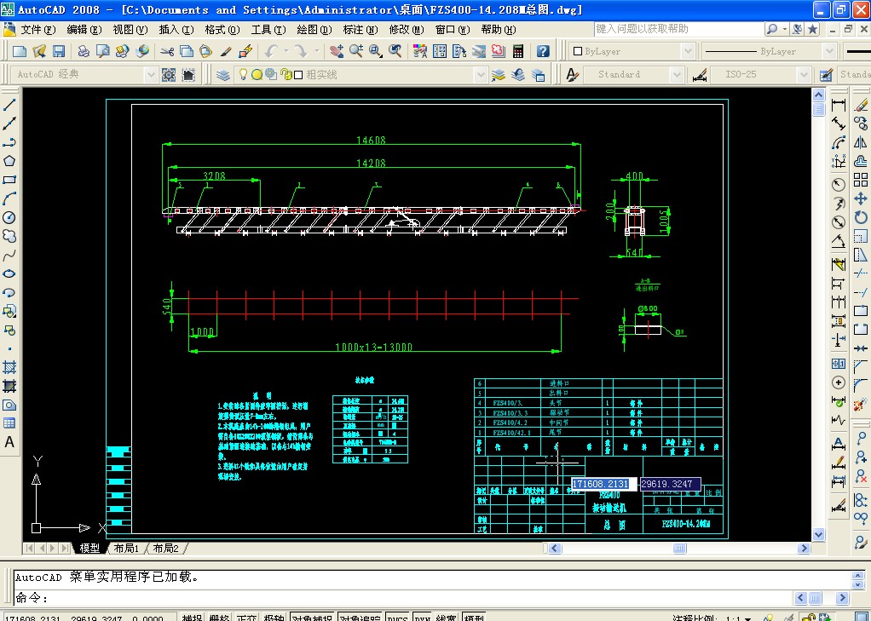Open the ByLayer color dropdown

(629, 51)
